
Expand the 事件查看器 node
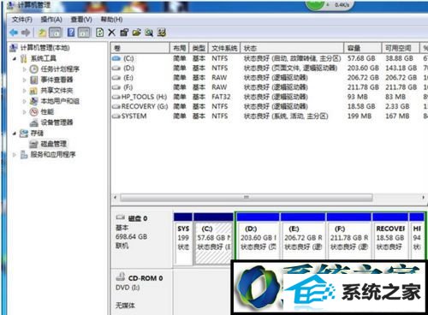tap(24, 80)
